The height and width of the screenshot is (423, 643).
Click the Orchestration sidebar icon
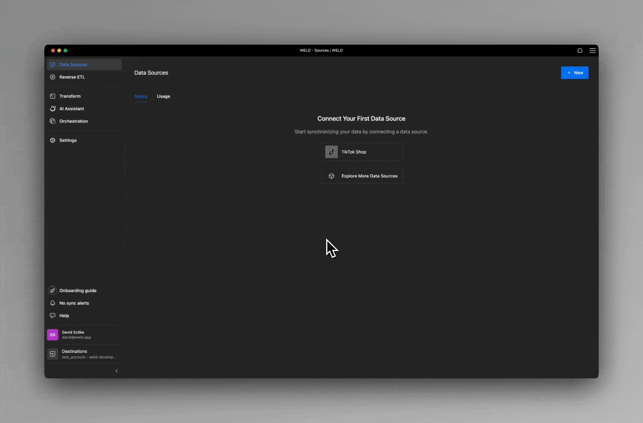[x=53, y=121]
